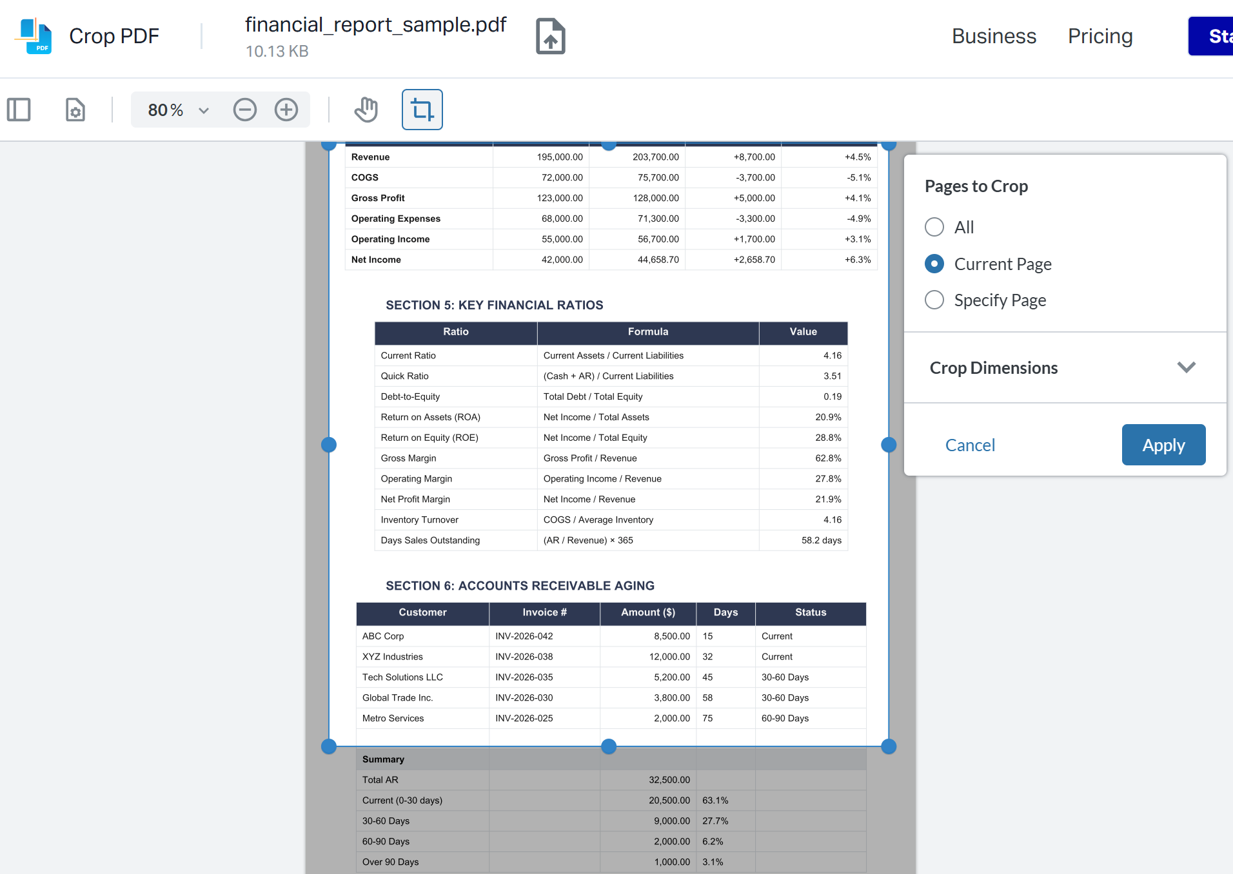Click the Pages to Crop heading
The height and width of the screenshot is (874, 1233).
point(976,186)
